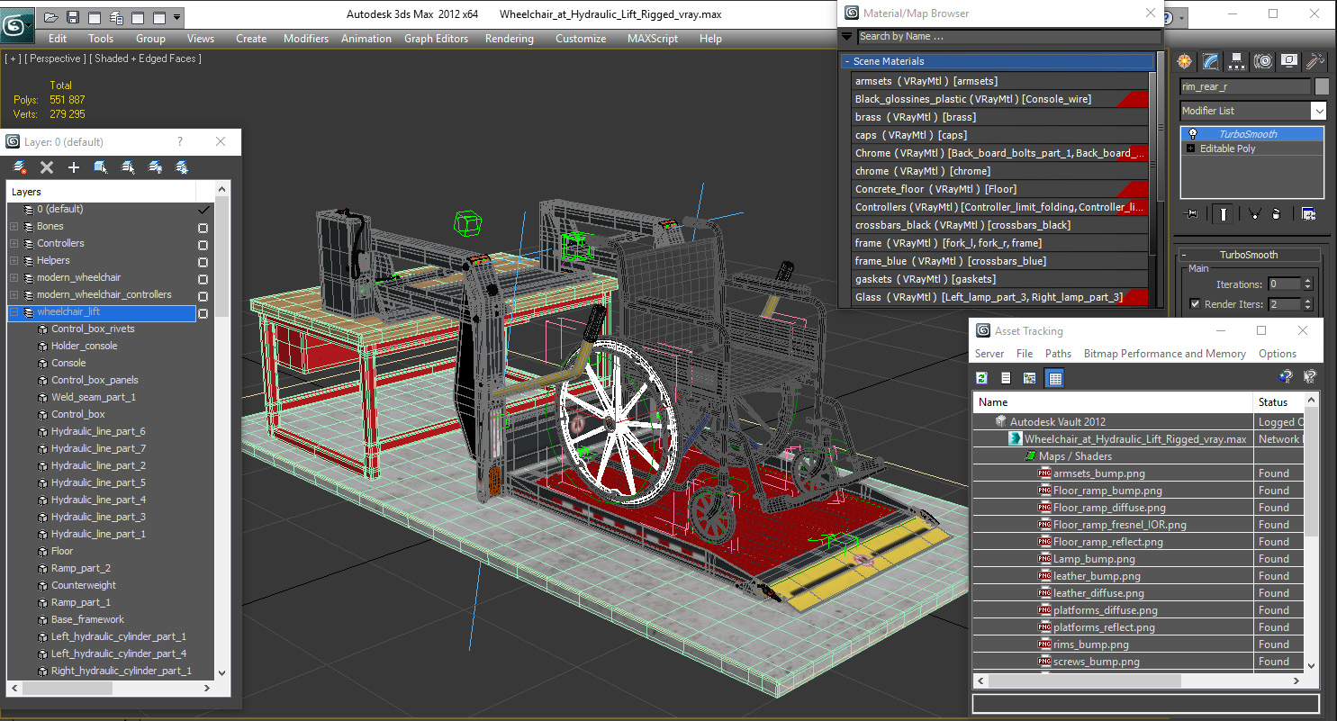Toggle the Bones layer checkbox

point(203,227)
